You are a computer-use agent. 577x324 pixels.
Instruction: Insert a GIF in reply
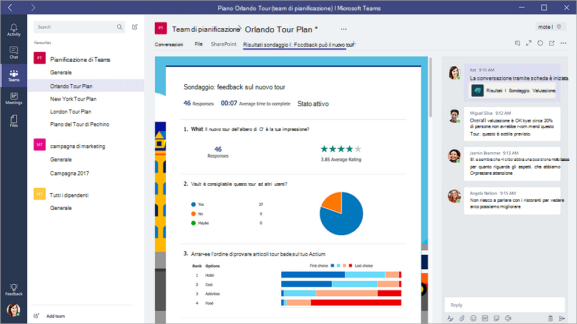tap(485, 318)
